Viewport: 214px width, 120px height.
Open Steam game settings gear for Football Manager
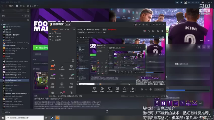pos(199,47)
